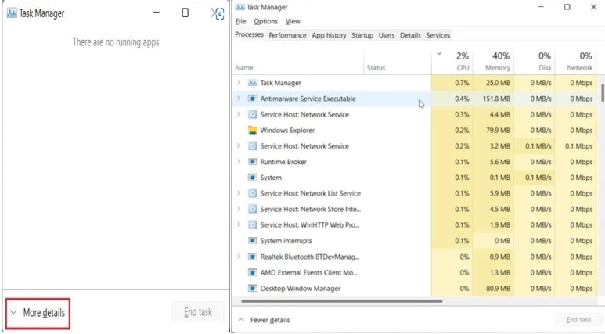605x334 pixels.
Task: Switch to the Performance tab
Action: coord(287,35)
